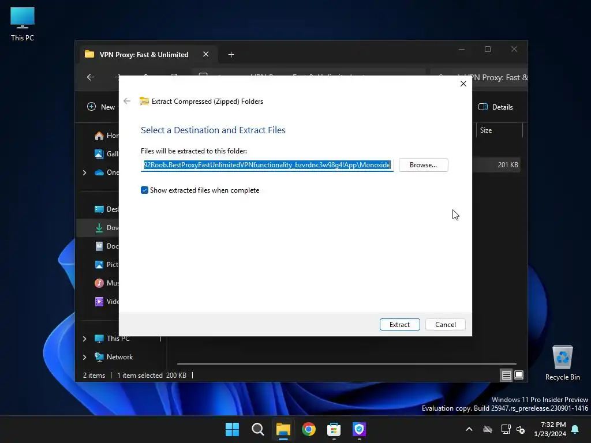
Task: Switch to large thumbnails view layout
Action: [x=519, y=375]
